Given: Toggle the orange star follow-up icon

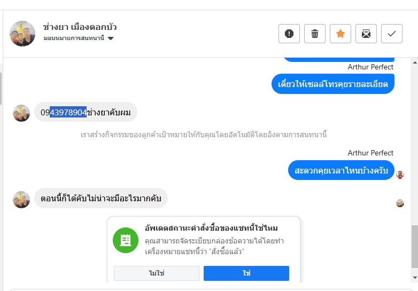Looking at the screenshot, I should (340, 34).
